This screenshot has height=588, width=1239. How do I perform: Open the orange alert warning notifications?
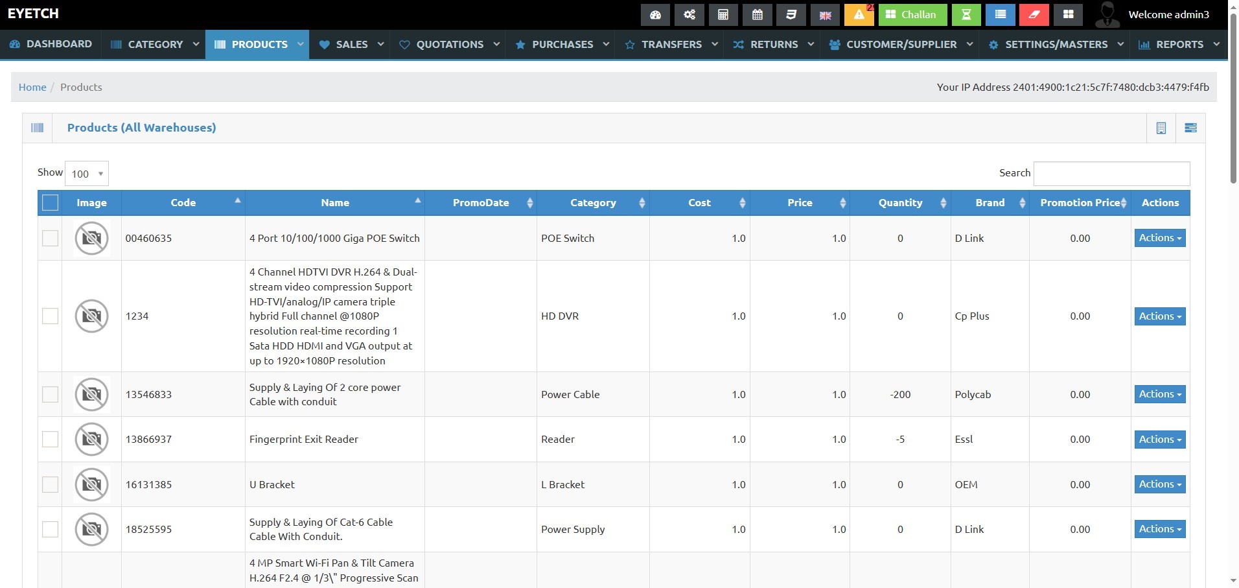click(859, 14)
